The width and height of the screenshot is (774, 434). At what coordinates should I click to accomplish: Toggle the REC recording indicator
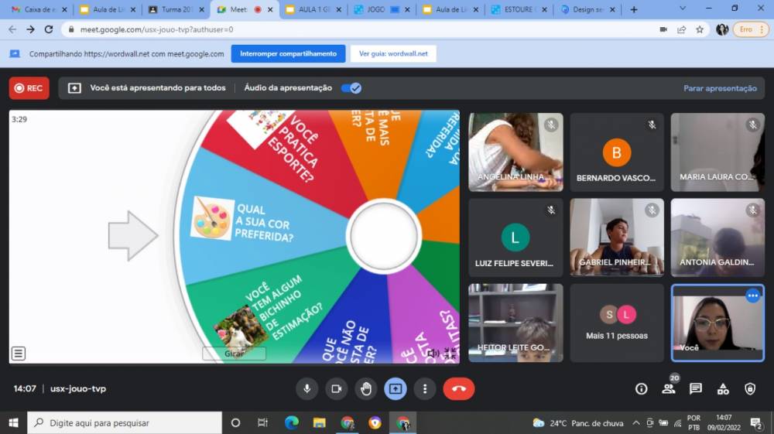click(29, 88)
